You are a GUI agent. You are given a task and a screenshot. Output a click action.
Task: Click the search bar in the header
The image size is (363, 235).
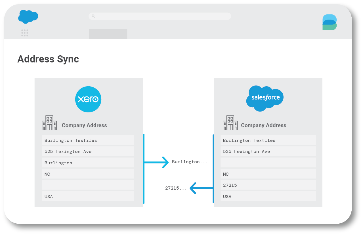coord(160,16)
